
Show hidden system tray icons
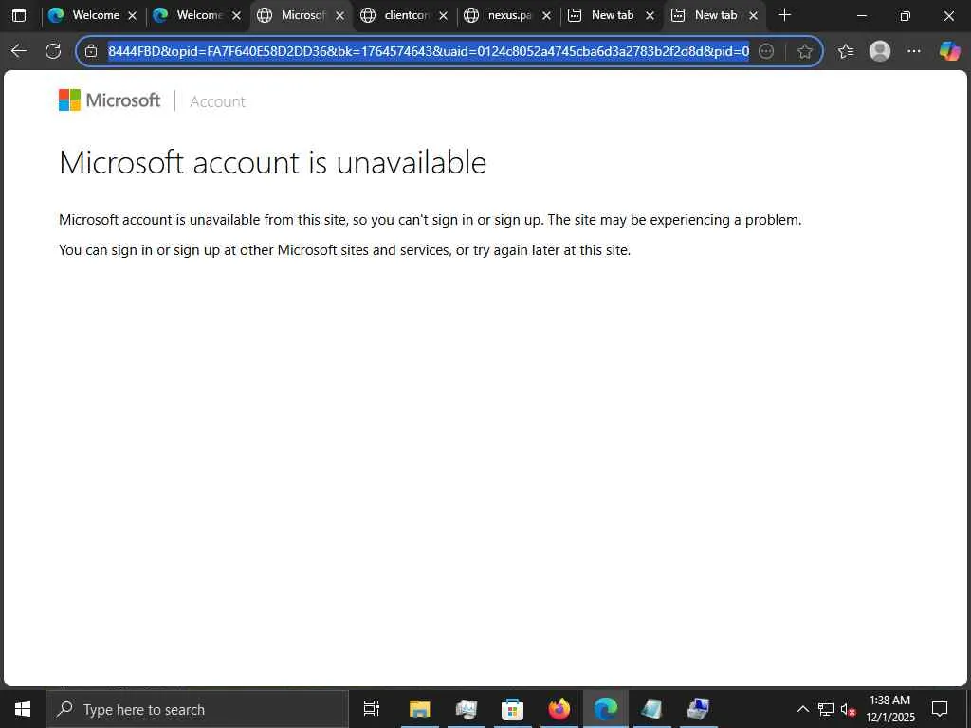coord(802,709)
